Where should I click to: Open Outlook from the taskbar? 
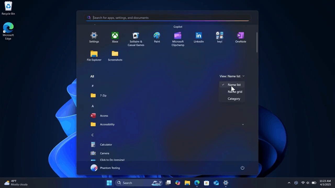tap(216, 183)
